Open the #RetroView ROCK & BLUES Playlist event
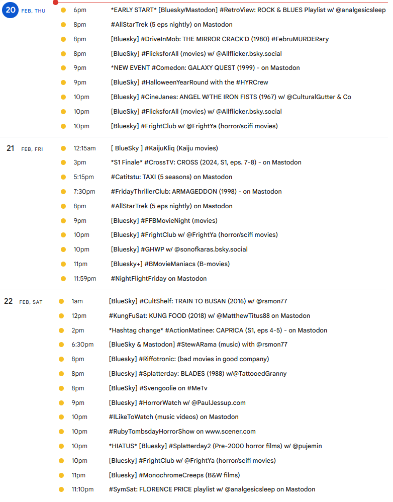This screenshot has height=502, width=393. [x=248, y=10]
